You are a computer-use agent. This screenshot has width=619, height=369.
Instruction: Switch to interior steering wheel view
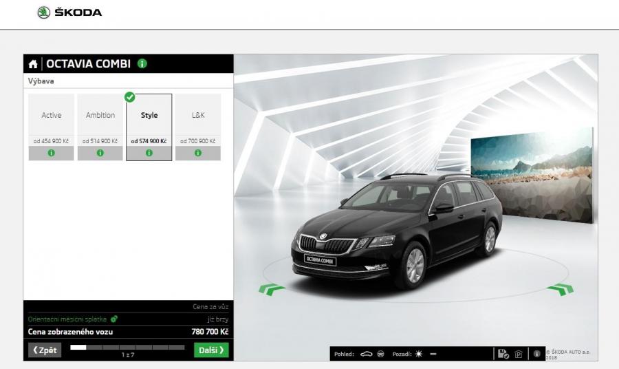[380, 354]
